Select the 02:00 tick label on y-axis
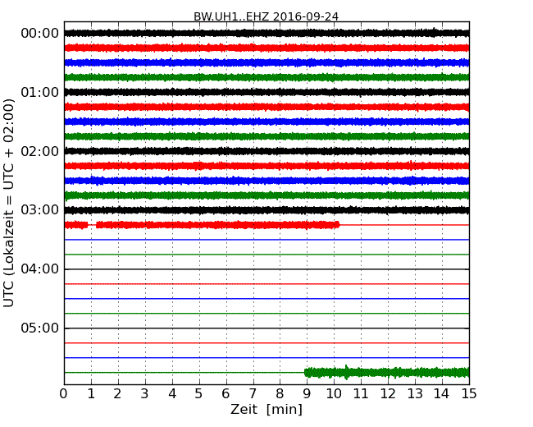The image size is (533, 427). coord(39,151)
